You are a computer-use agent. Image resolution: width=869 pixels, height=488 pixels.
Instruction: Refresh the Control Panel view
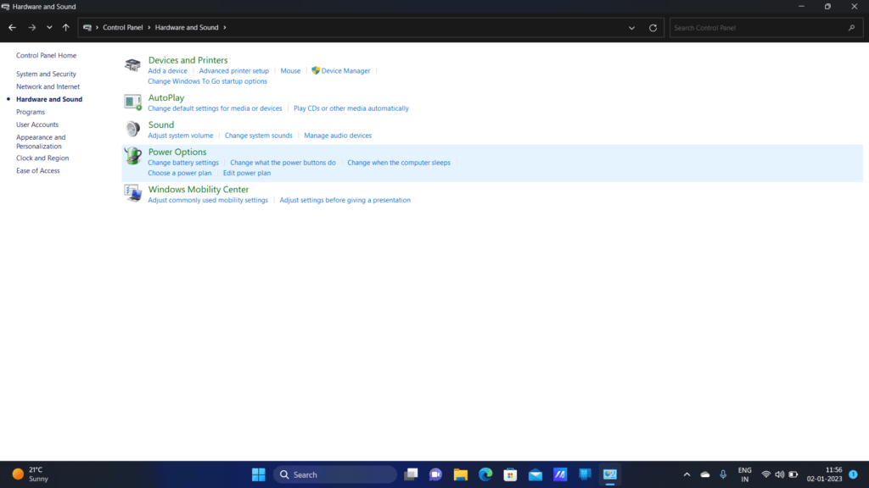(653, 28)
